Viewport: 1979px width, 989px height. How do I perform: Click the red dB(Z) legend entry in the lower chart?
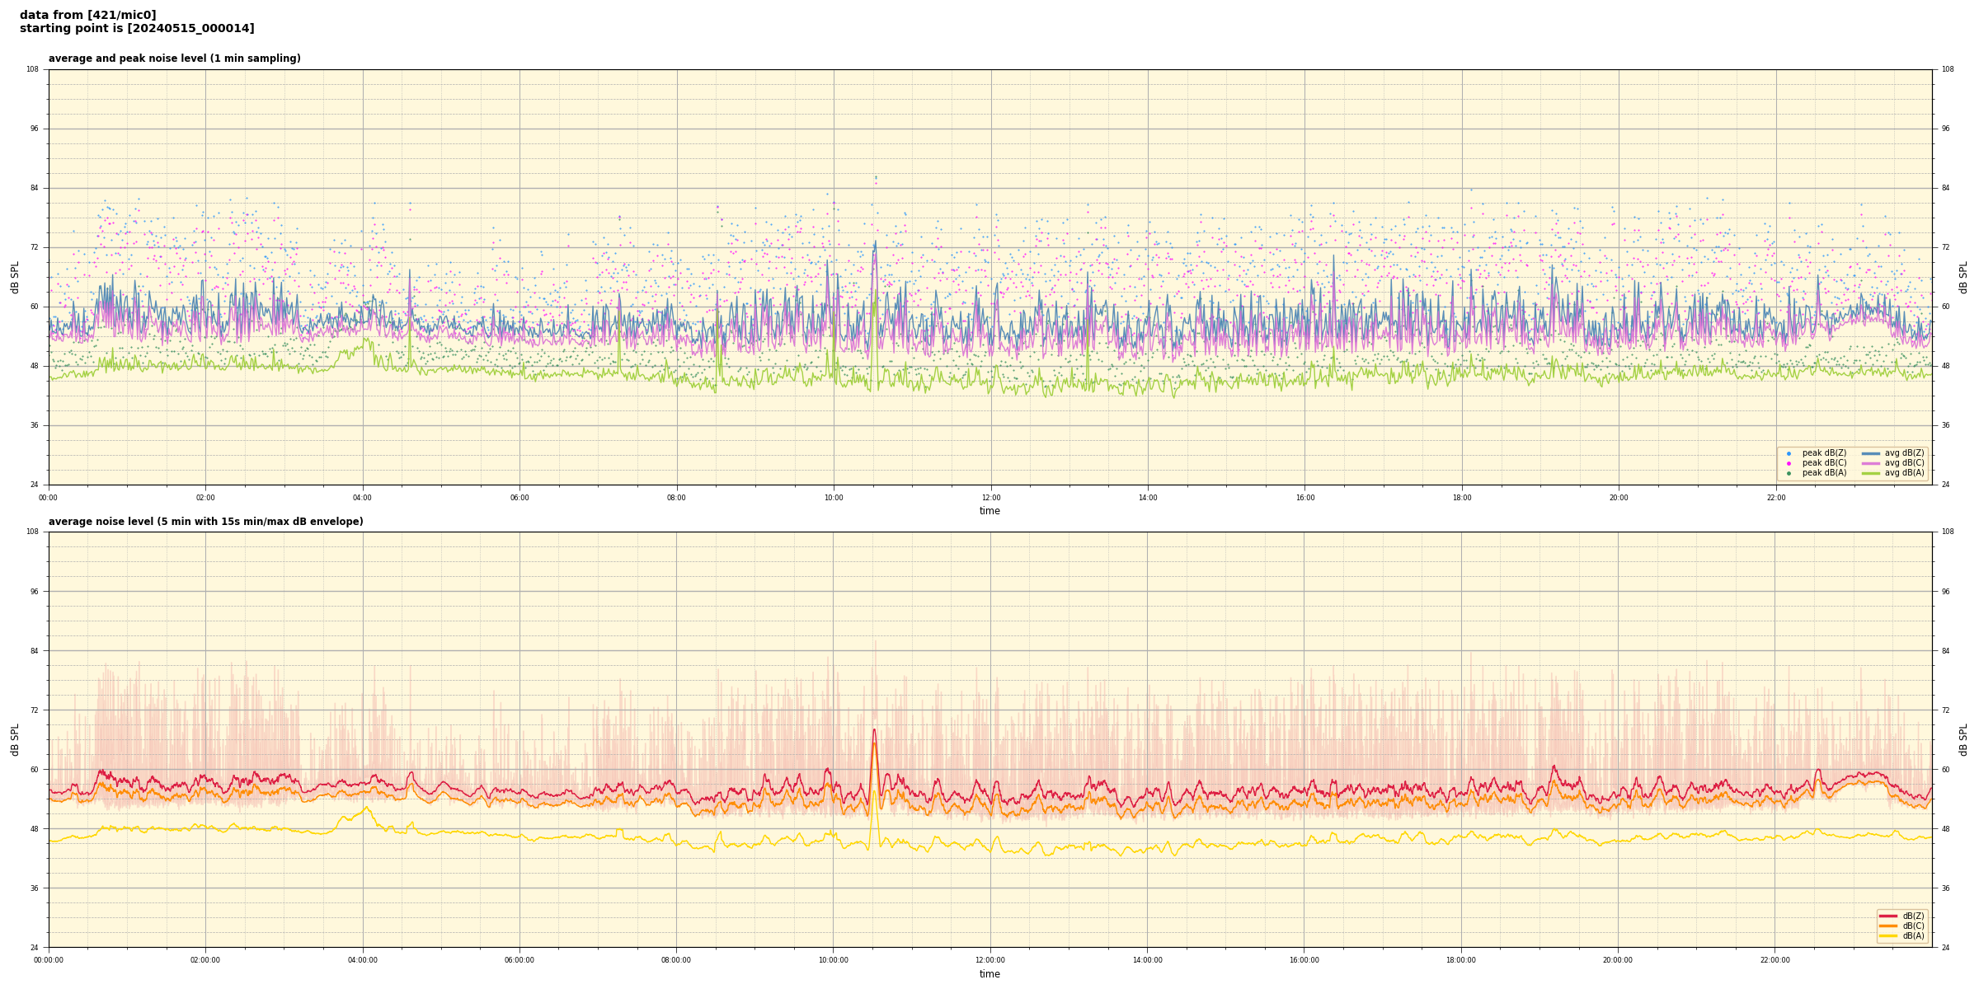tap(1888, 916)
